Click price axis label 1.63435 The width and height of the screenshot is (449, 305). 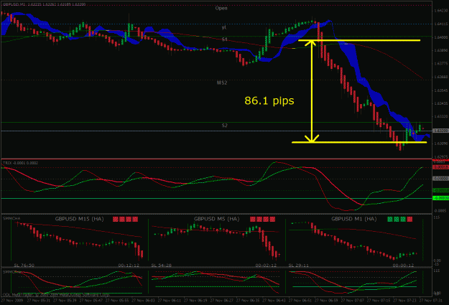pyautogui.click(x=441, y=103)
